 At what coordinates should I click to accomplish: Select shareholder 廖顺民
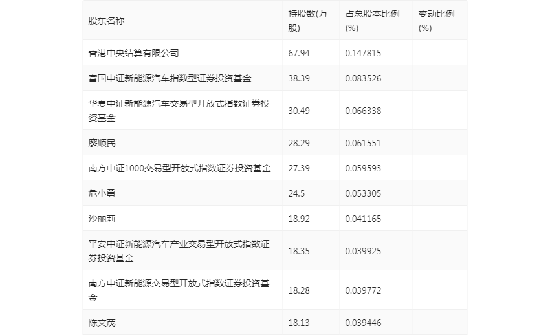click(x=102, y=143)
